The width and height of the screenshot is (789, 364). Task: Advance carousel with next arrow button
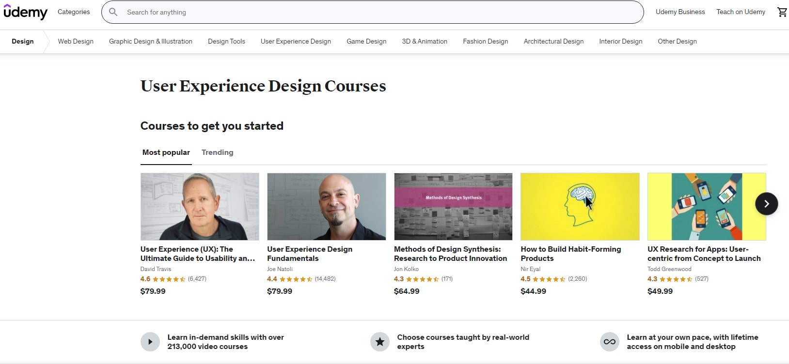tap(766, 204)
